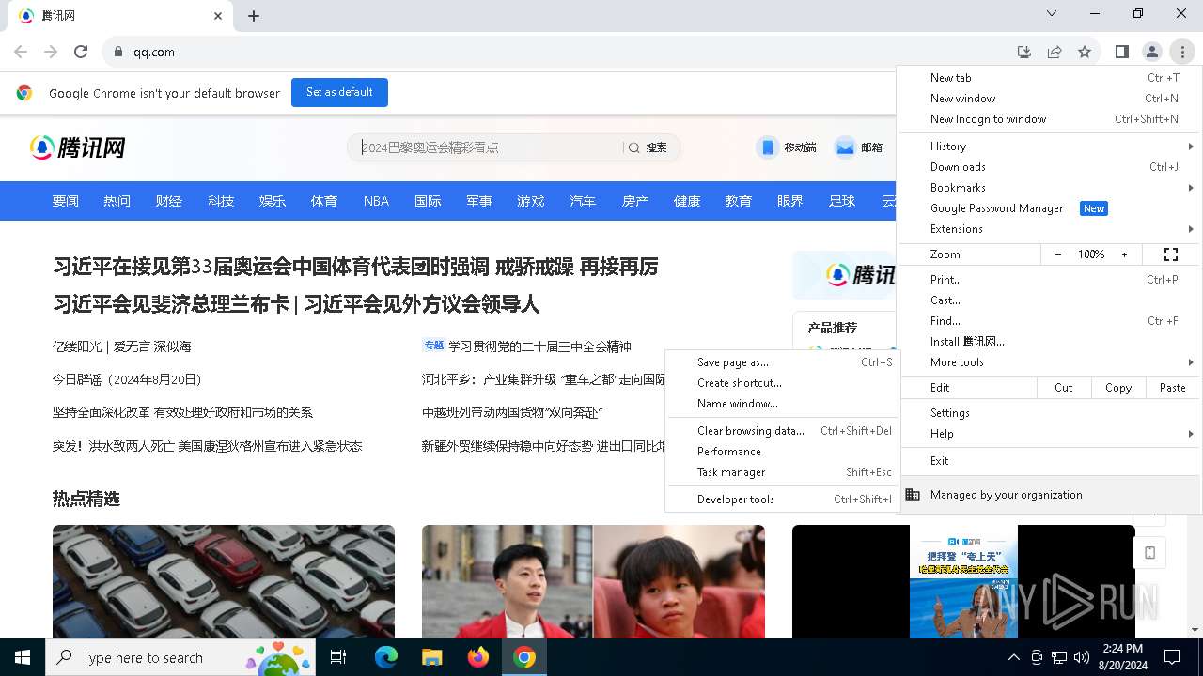Screen dimensions: 1203x676
Task: Choose New Incognito window
Action: coord(1050,119)
